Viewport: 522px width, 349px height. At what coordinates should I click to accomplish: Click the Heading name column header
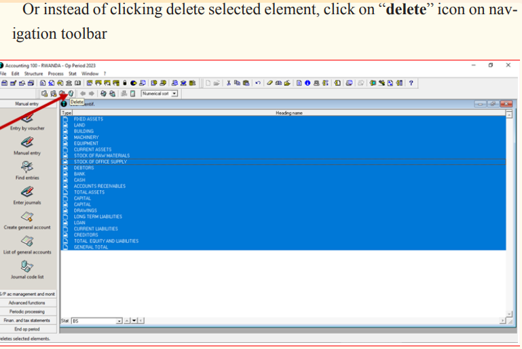click(x=289, y=113)
